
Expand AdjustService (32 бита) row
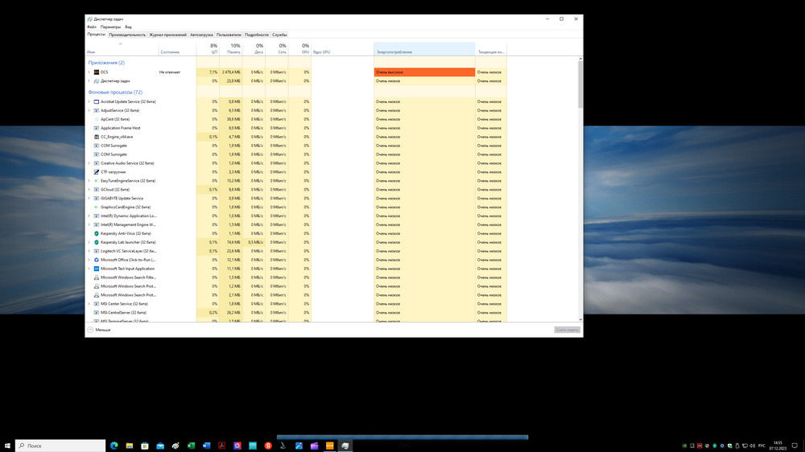(89, 110)
